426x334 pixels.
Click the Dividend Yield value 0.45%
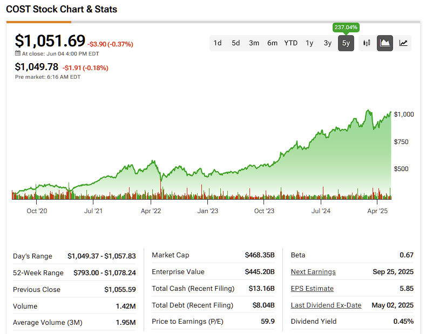[403, 322]
